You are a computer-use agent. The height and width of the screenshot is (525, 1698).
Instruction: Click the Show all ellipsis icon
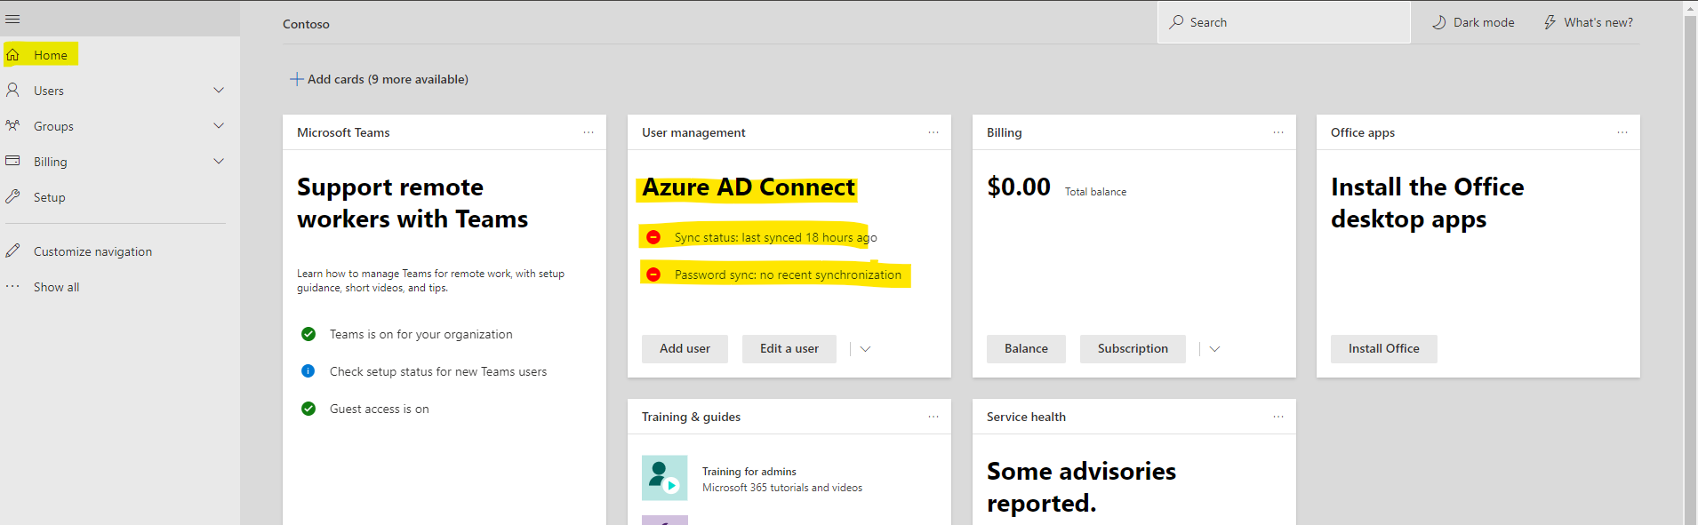12,287
